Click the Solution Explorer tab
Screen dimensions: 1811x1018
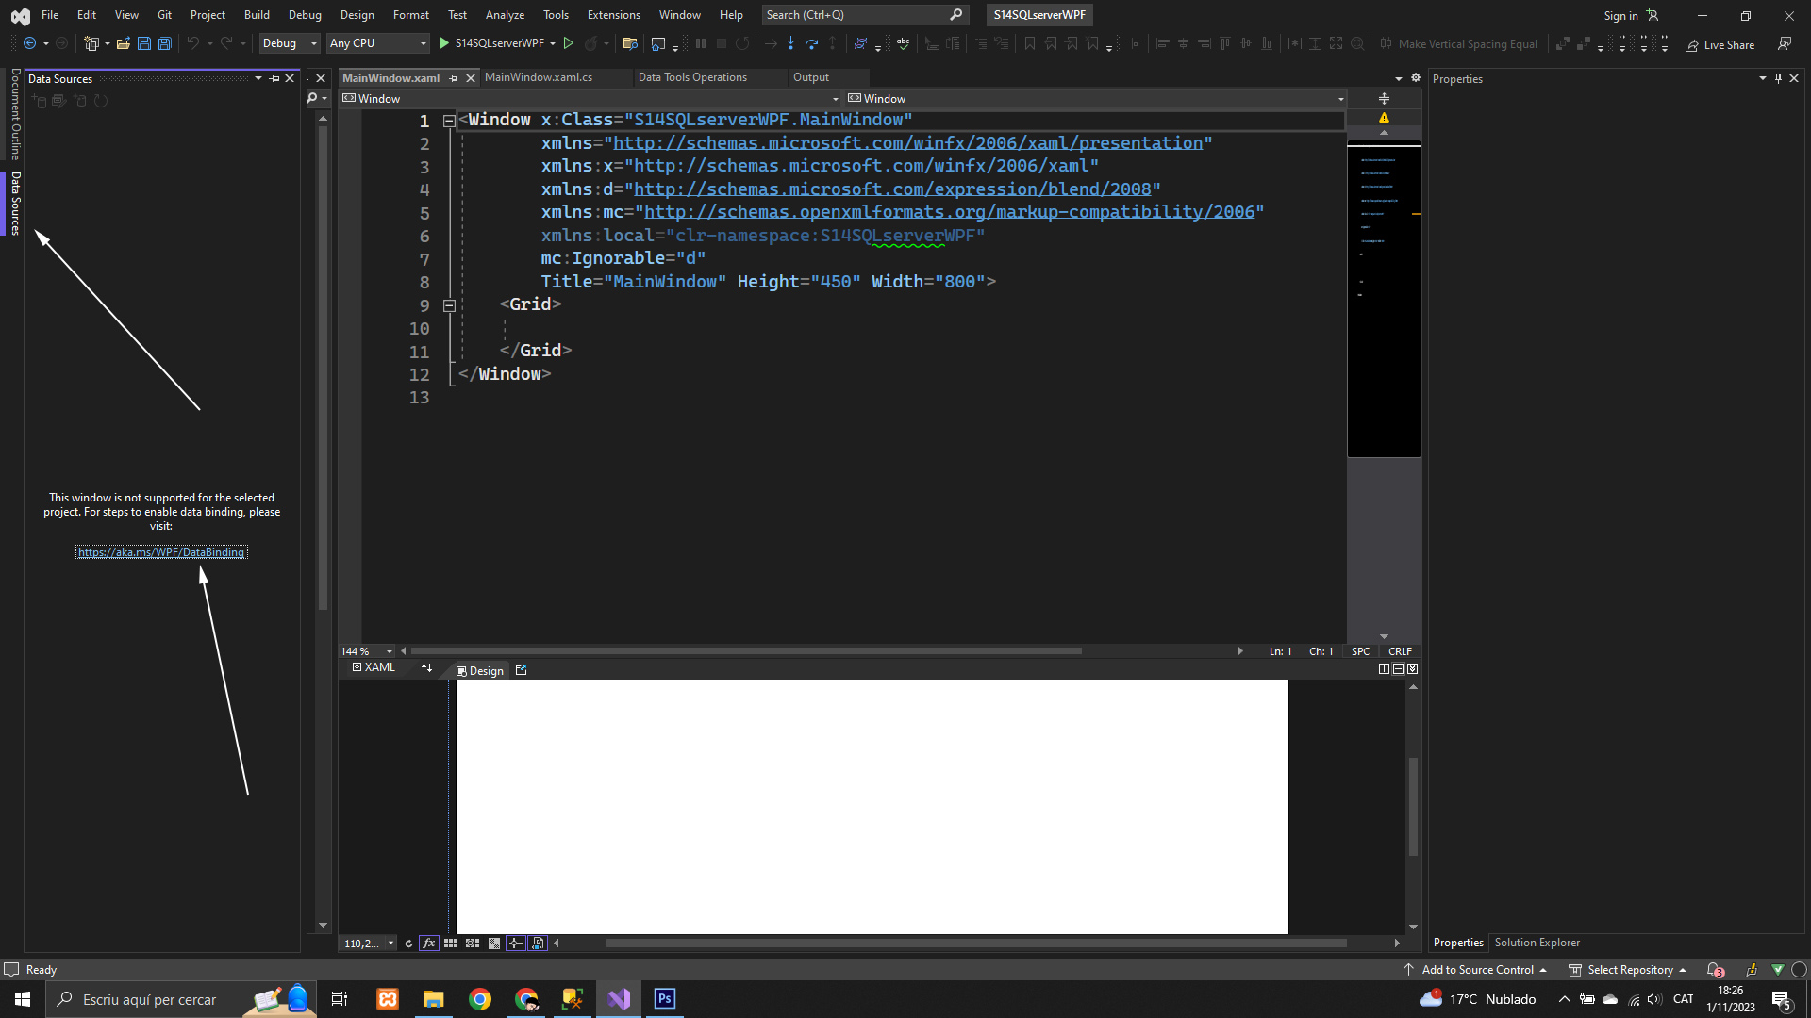point(1537,943)
